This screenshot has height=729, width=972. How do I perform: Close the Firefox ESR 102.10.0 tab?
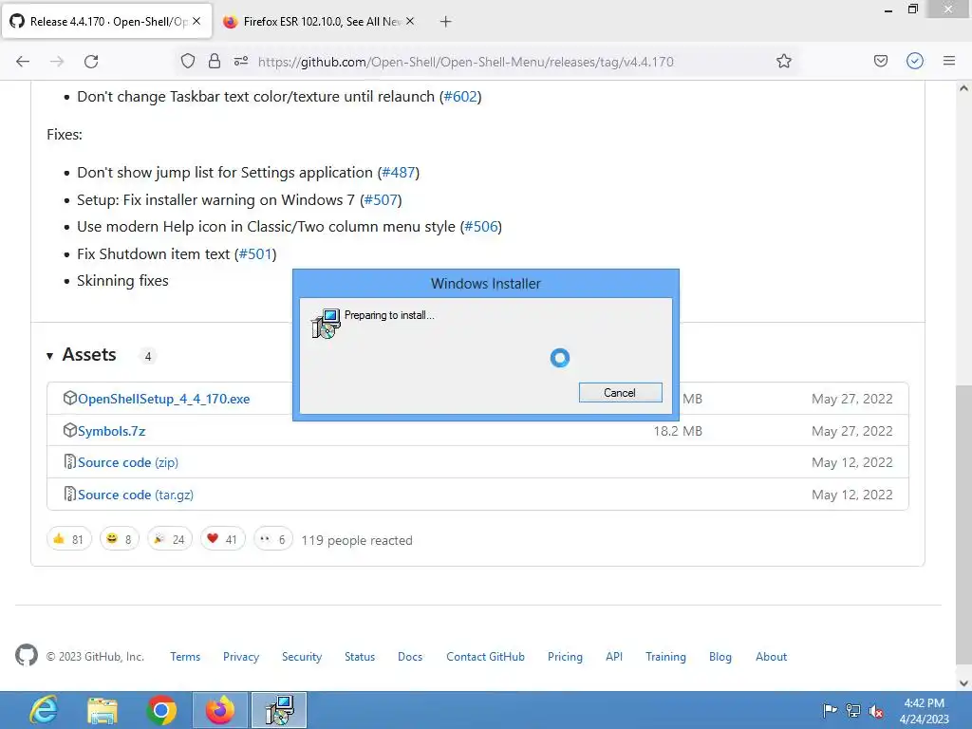(x=410, y=21)
